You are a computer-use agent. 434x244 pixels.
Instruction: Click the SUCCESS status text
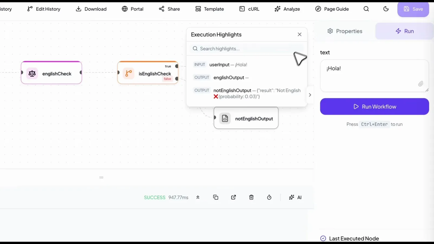click(155, 197)
